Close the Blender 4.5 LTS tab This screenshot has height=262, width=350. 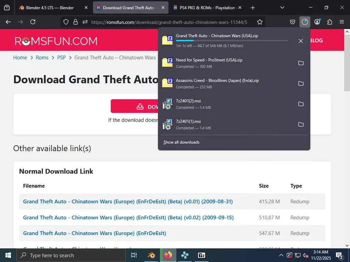point(86,8)
